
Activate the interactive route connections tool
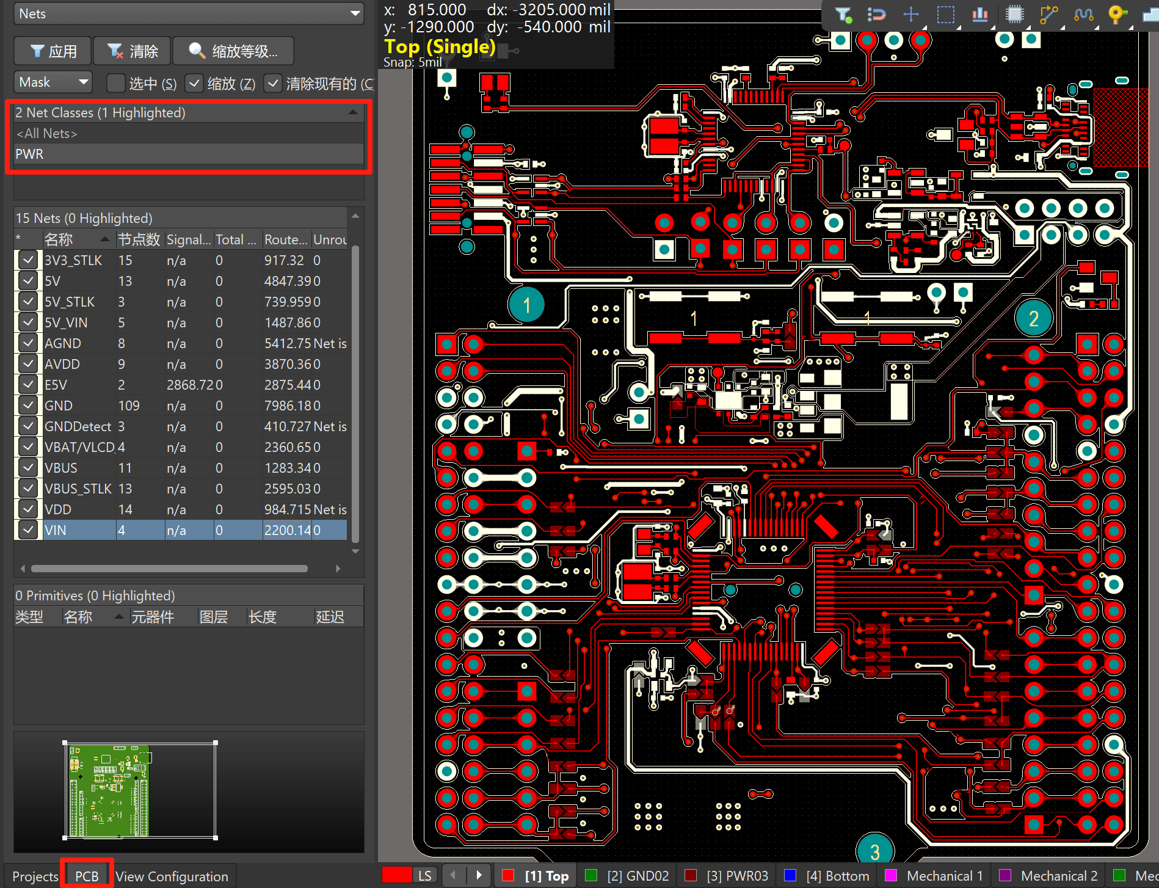1048,14
